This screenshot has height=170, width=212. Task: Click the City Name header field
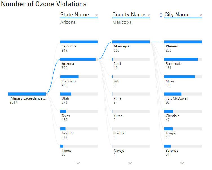point(177,15)
